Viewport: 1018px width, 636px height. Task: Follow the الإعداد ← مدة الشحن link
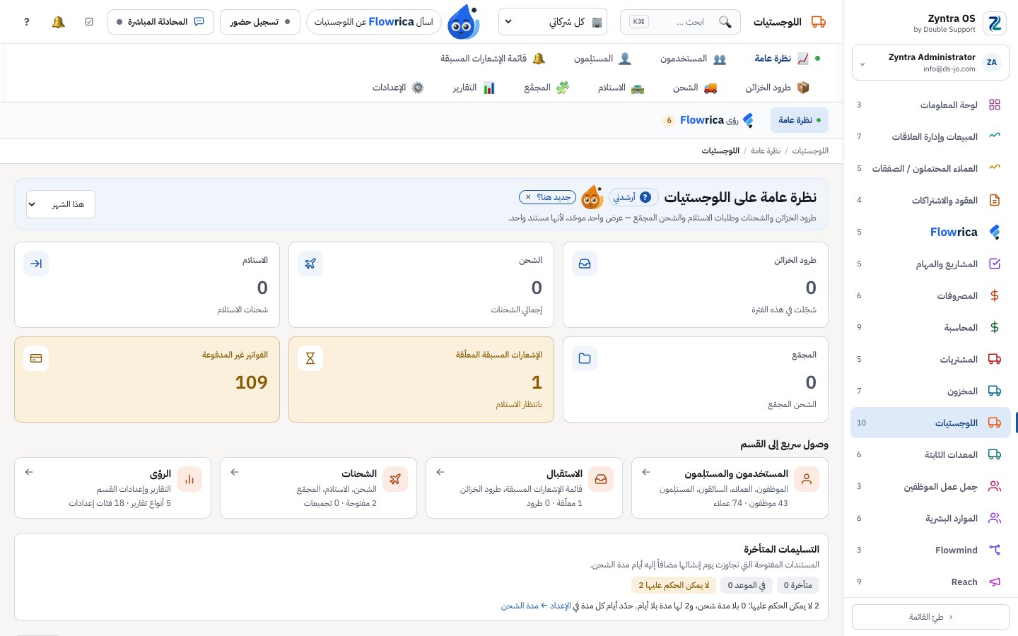pyautogui.click(x=536, y=606)
